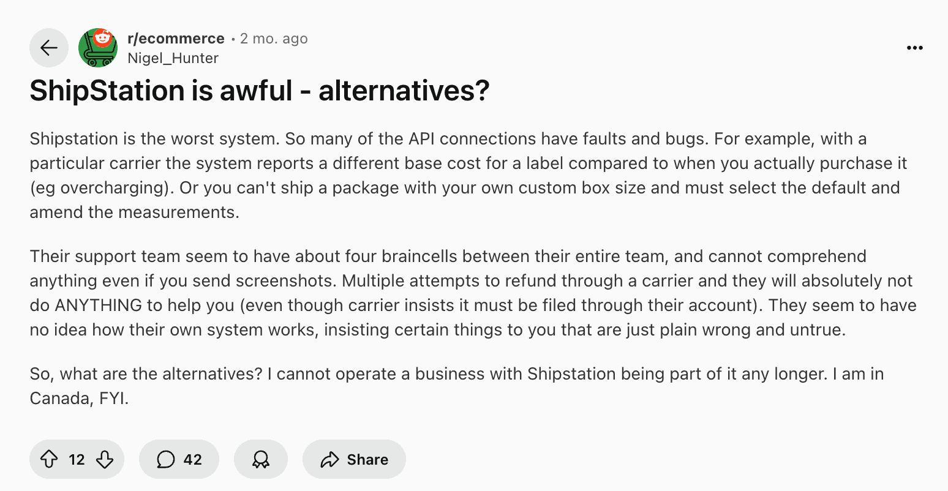Viewport: 948px width, 491px height.
Task: Click the 42 comments count
Action: pos(192,459)
